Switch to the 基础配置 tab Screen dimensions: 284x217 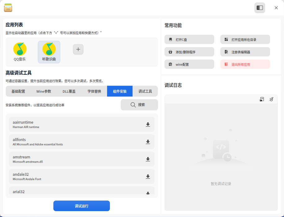click(18, 91)
